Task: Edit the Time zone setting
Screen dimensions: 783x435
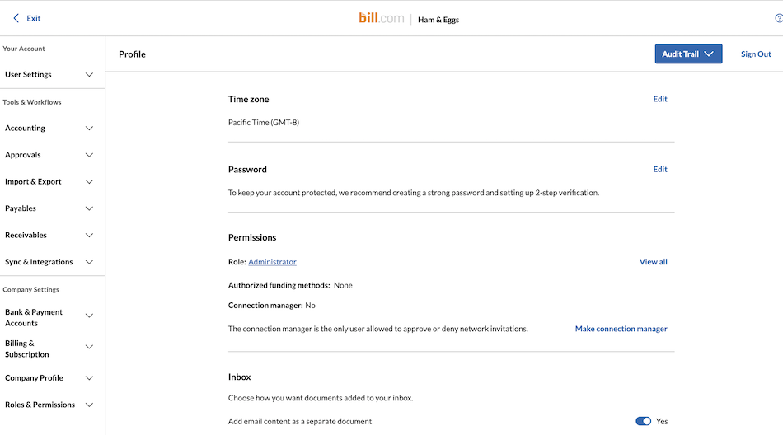Action: coord(660,99)
